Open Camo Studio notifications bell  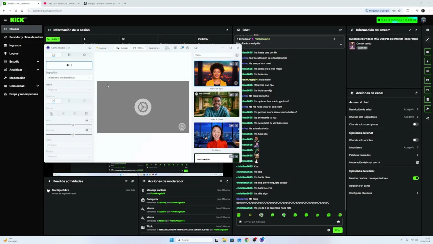[x=182, y=48]
